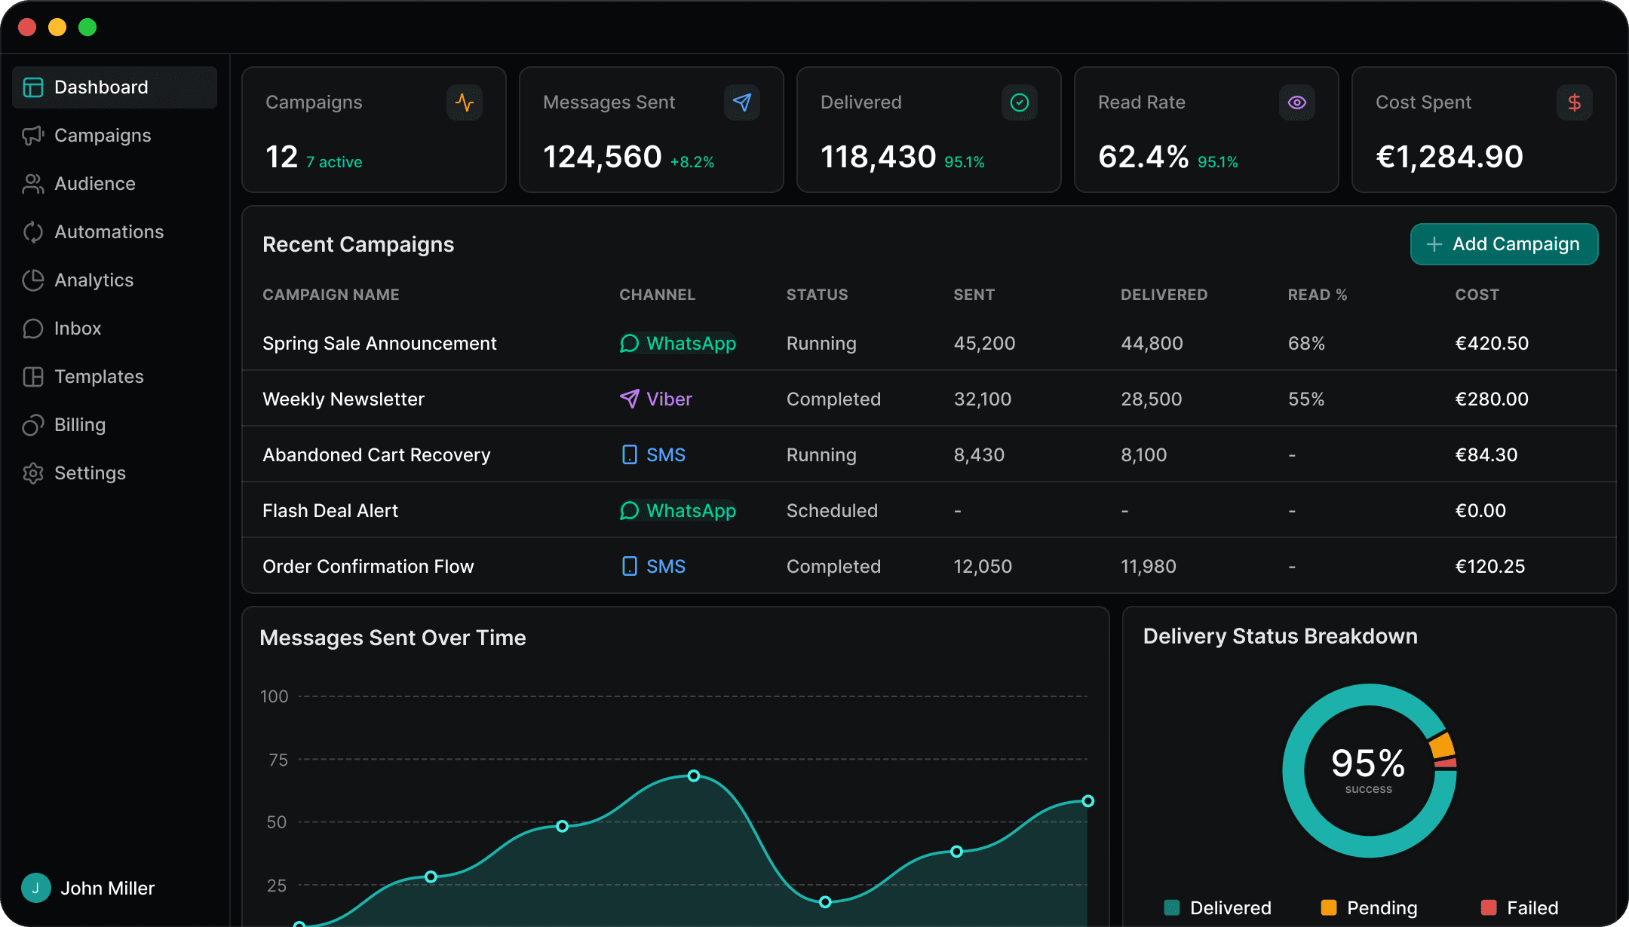Click the Automations cycle icon
Viewport: 1629px width, 927px height.
tap(33, 232)
